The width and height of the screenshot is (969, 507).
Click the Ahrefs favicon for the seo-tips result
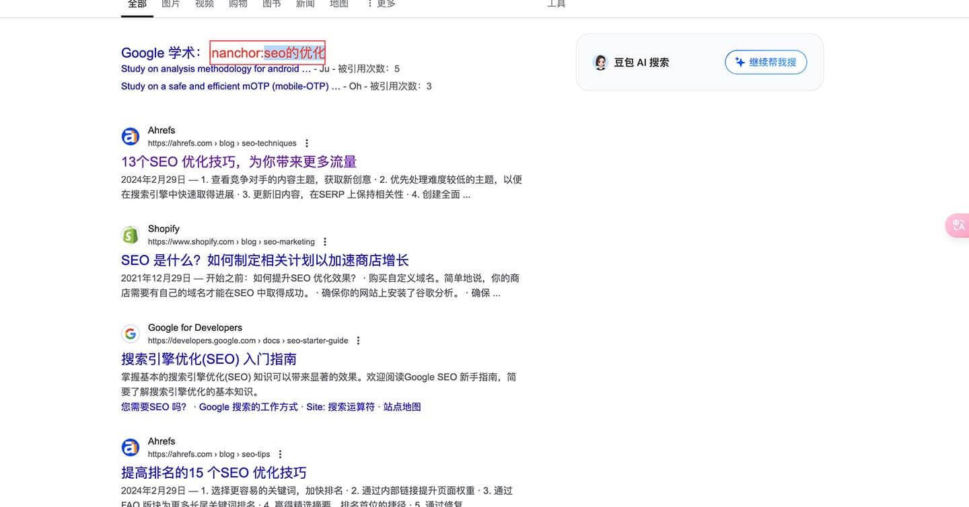131,447
